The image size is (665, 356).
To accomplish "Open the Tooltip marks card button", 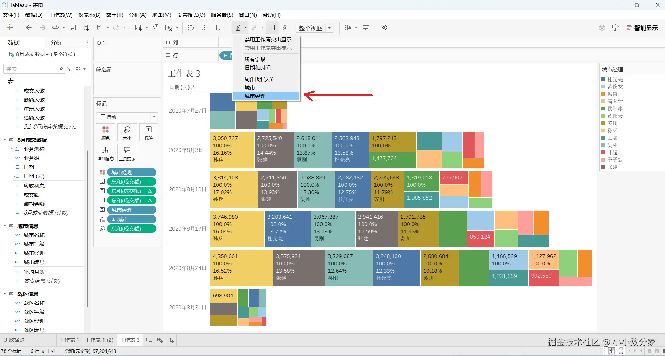I will coord(127,153).
